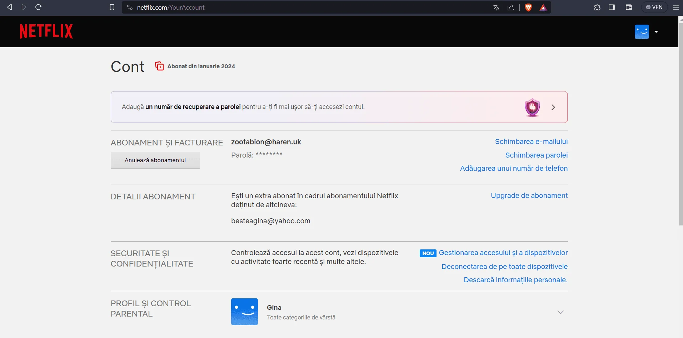Click Deconectarea de pe toate dispozitivele
The image size is (683, 338).
504,267
